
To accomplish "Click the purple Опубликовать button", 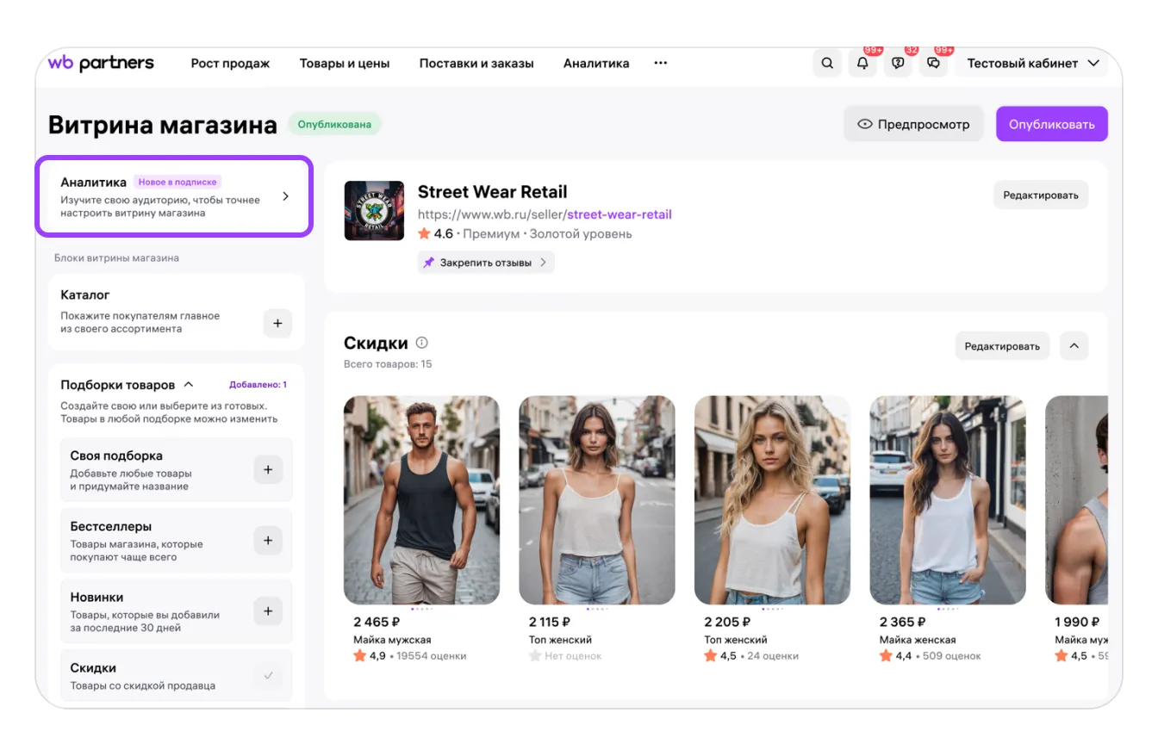I will 1051,124.
